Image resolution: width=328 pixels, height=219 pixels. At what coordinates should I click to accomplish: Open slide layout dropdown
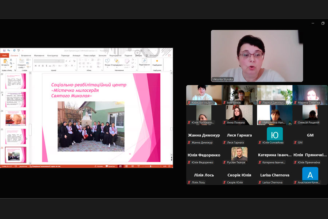(28, 60)
